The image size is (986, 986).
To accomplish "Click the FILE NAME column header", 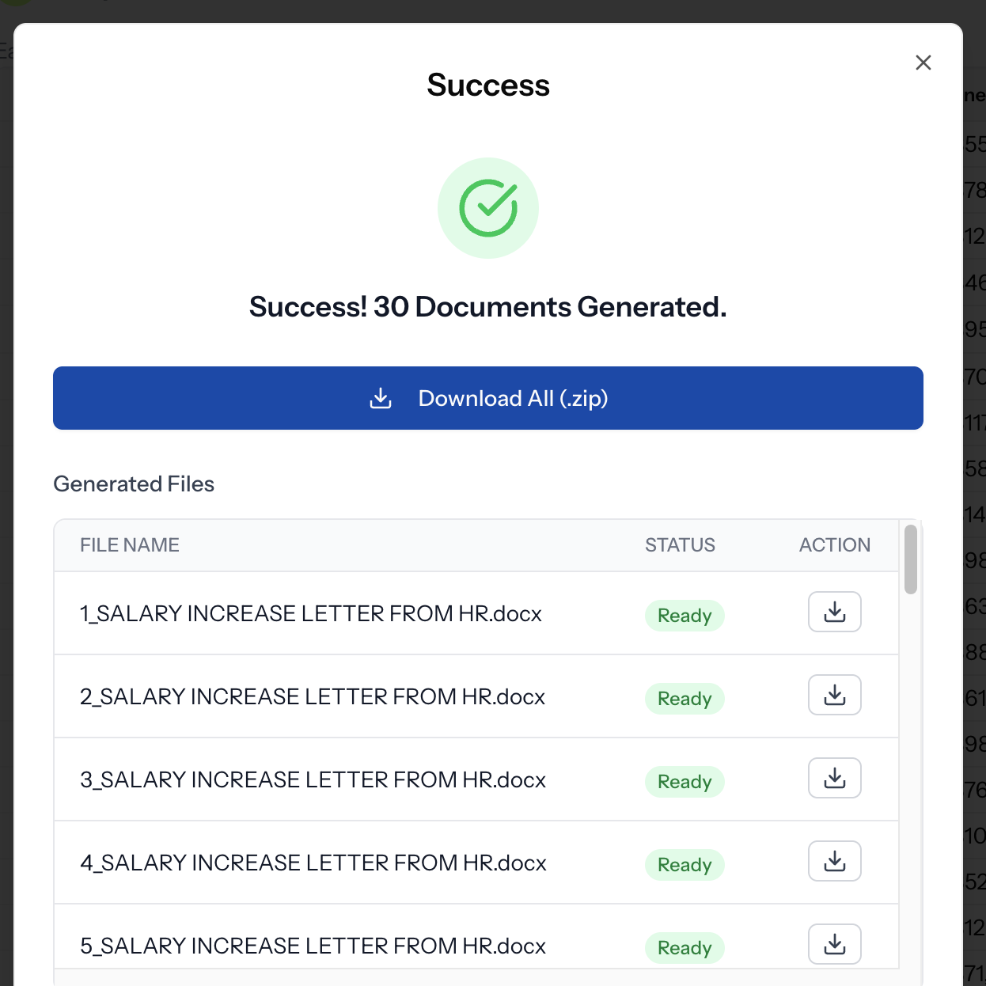I will tap(130, 545).
